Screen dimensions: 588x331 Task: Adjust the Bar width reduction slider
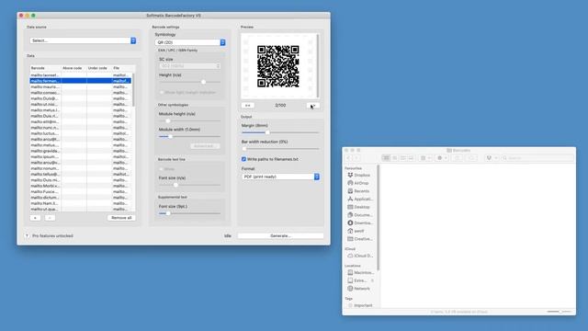[x=244, y=149]
